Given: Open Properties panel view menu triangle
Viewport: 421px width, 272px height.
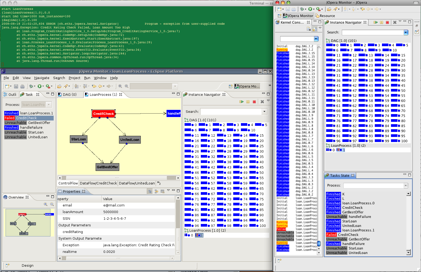Looking at the screenshot, I should click(x=168, y=190).
